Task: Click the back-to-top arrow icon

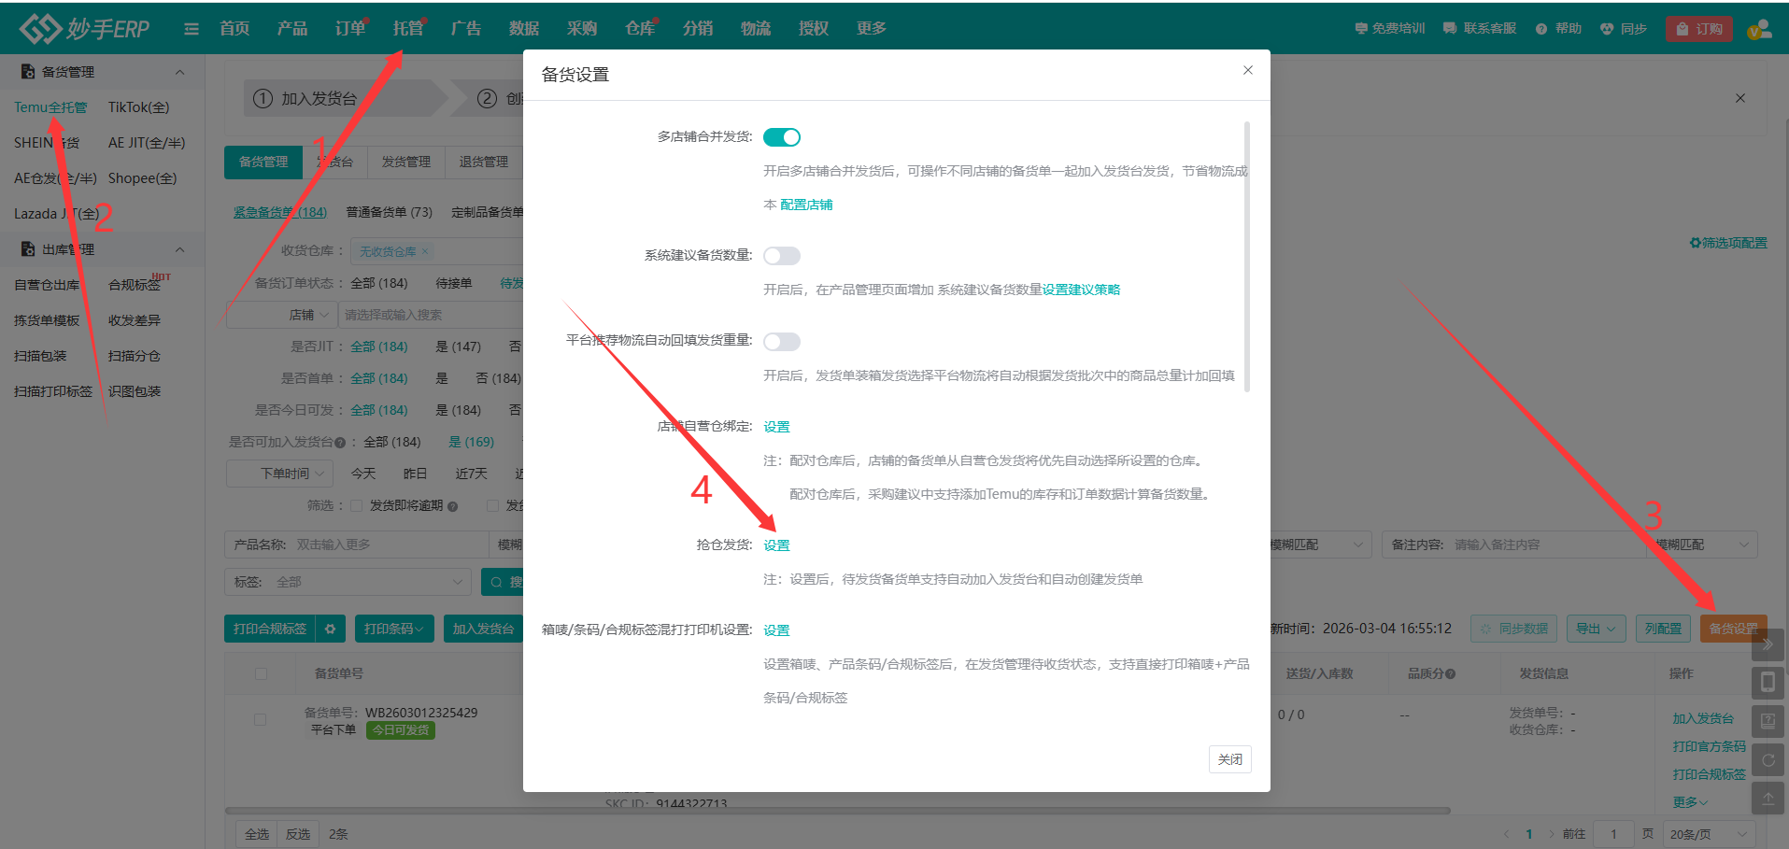Action: coord(1768,799)
